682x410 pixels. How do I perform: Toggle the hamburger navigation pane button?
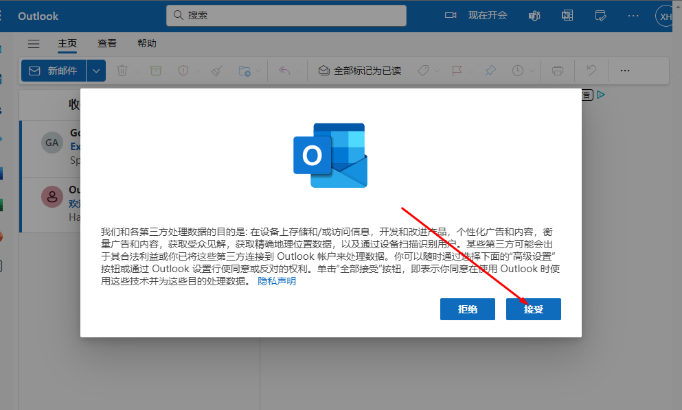coord(34,43)
